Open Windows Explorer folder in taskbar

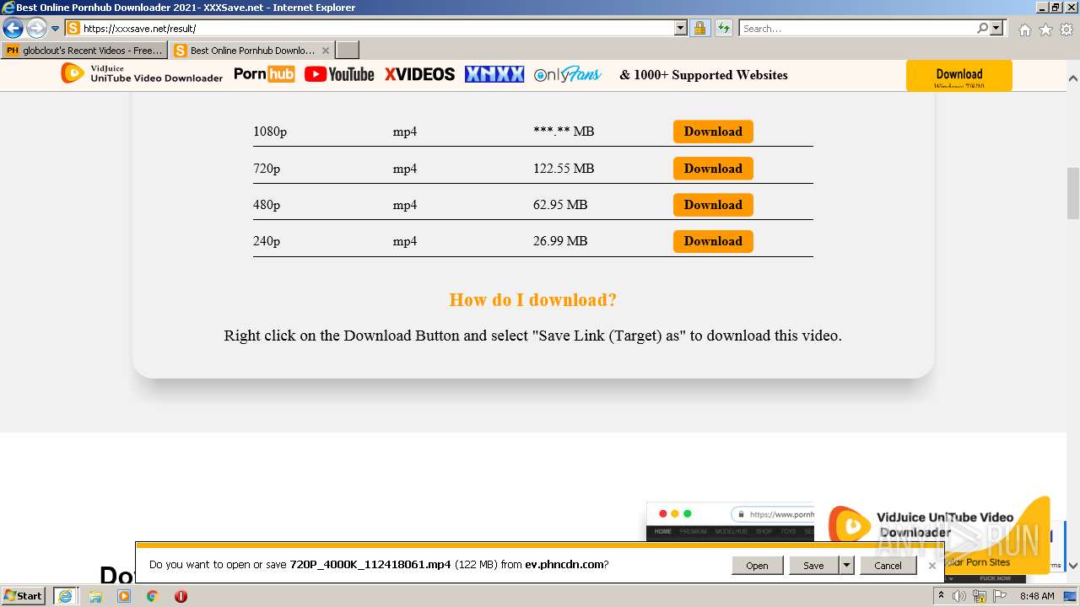(x=95, y=596)
